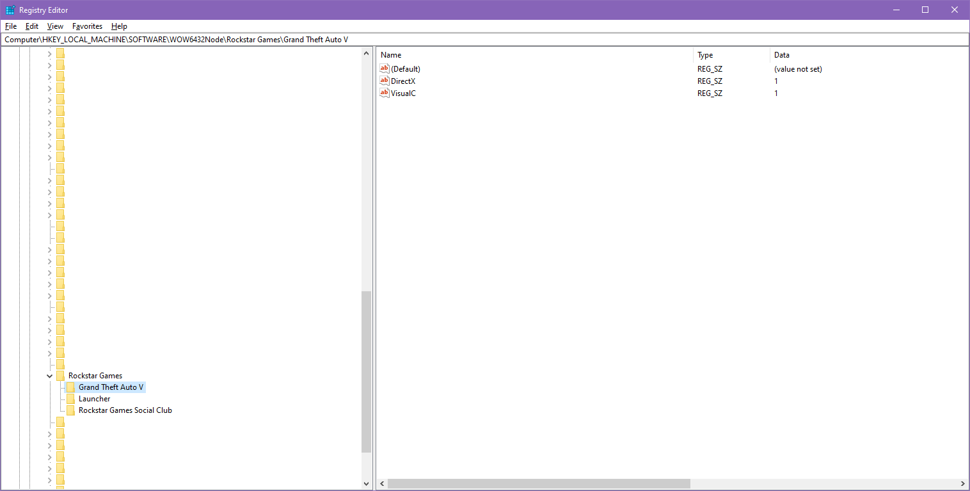The width and height of the screenshot is (970, 491).
Task: Minimize the Registry Editor window
Action: (895, 10)
